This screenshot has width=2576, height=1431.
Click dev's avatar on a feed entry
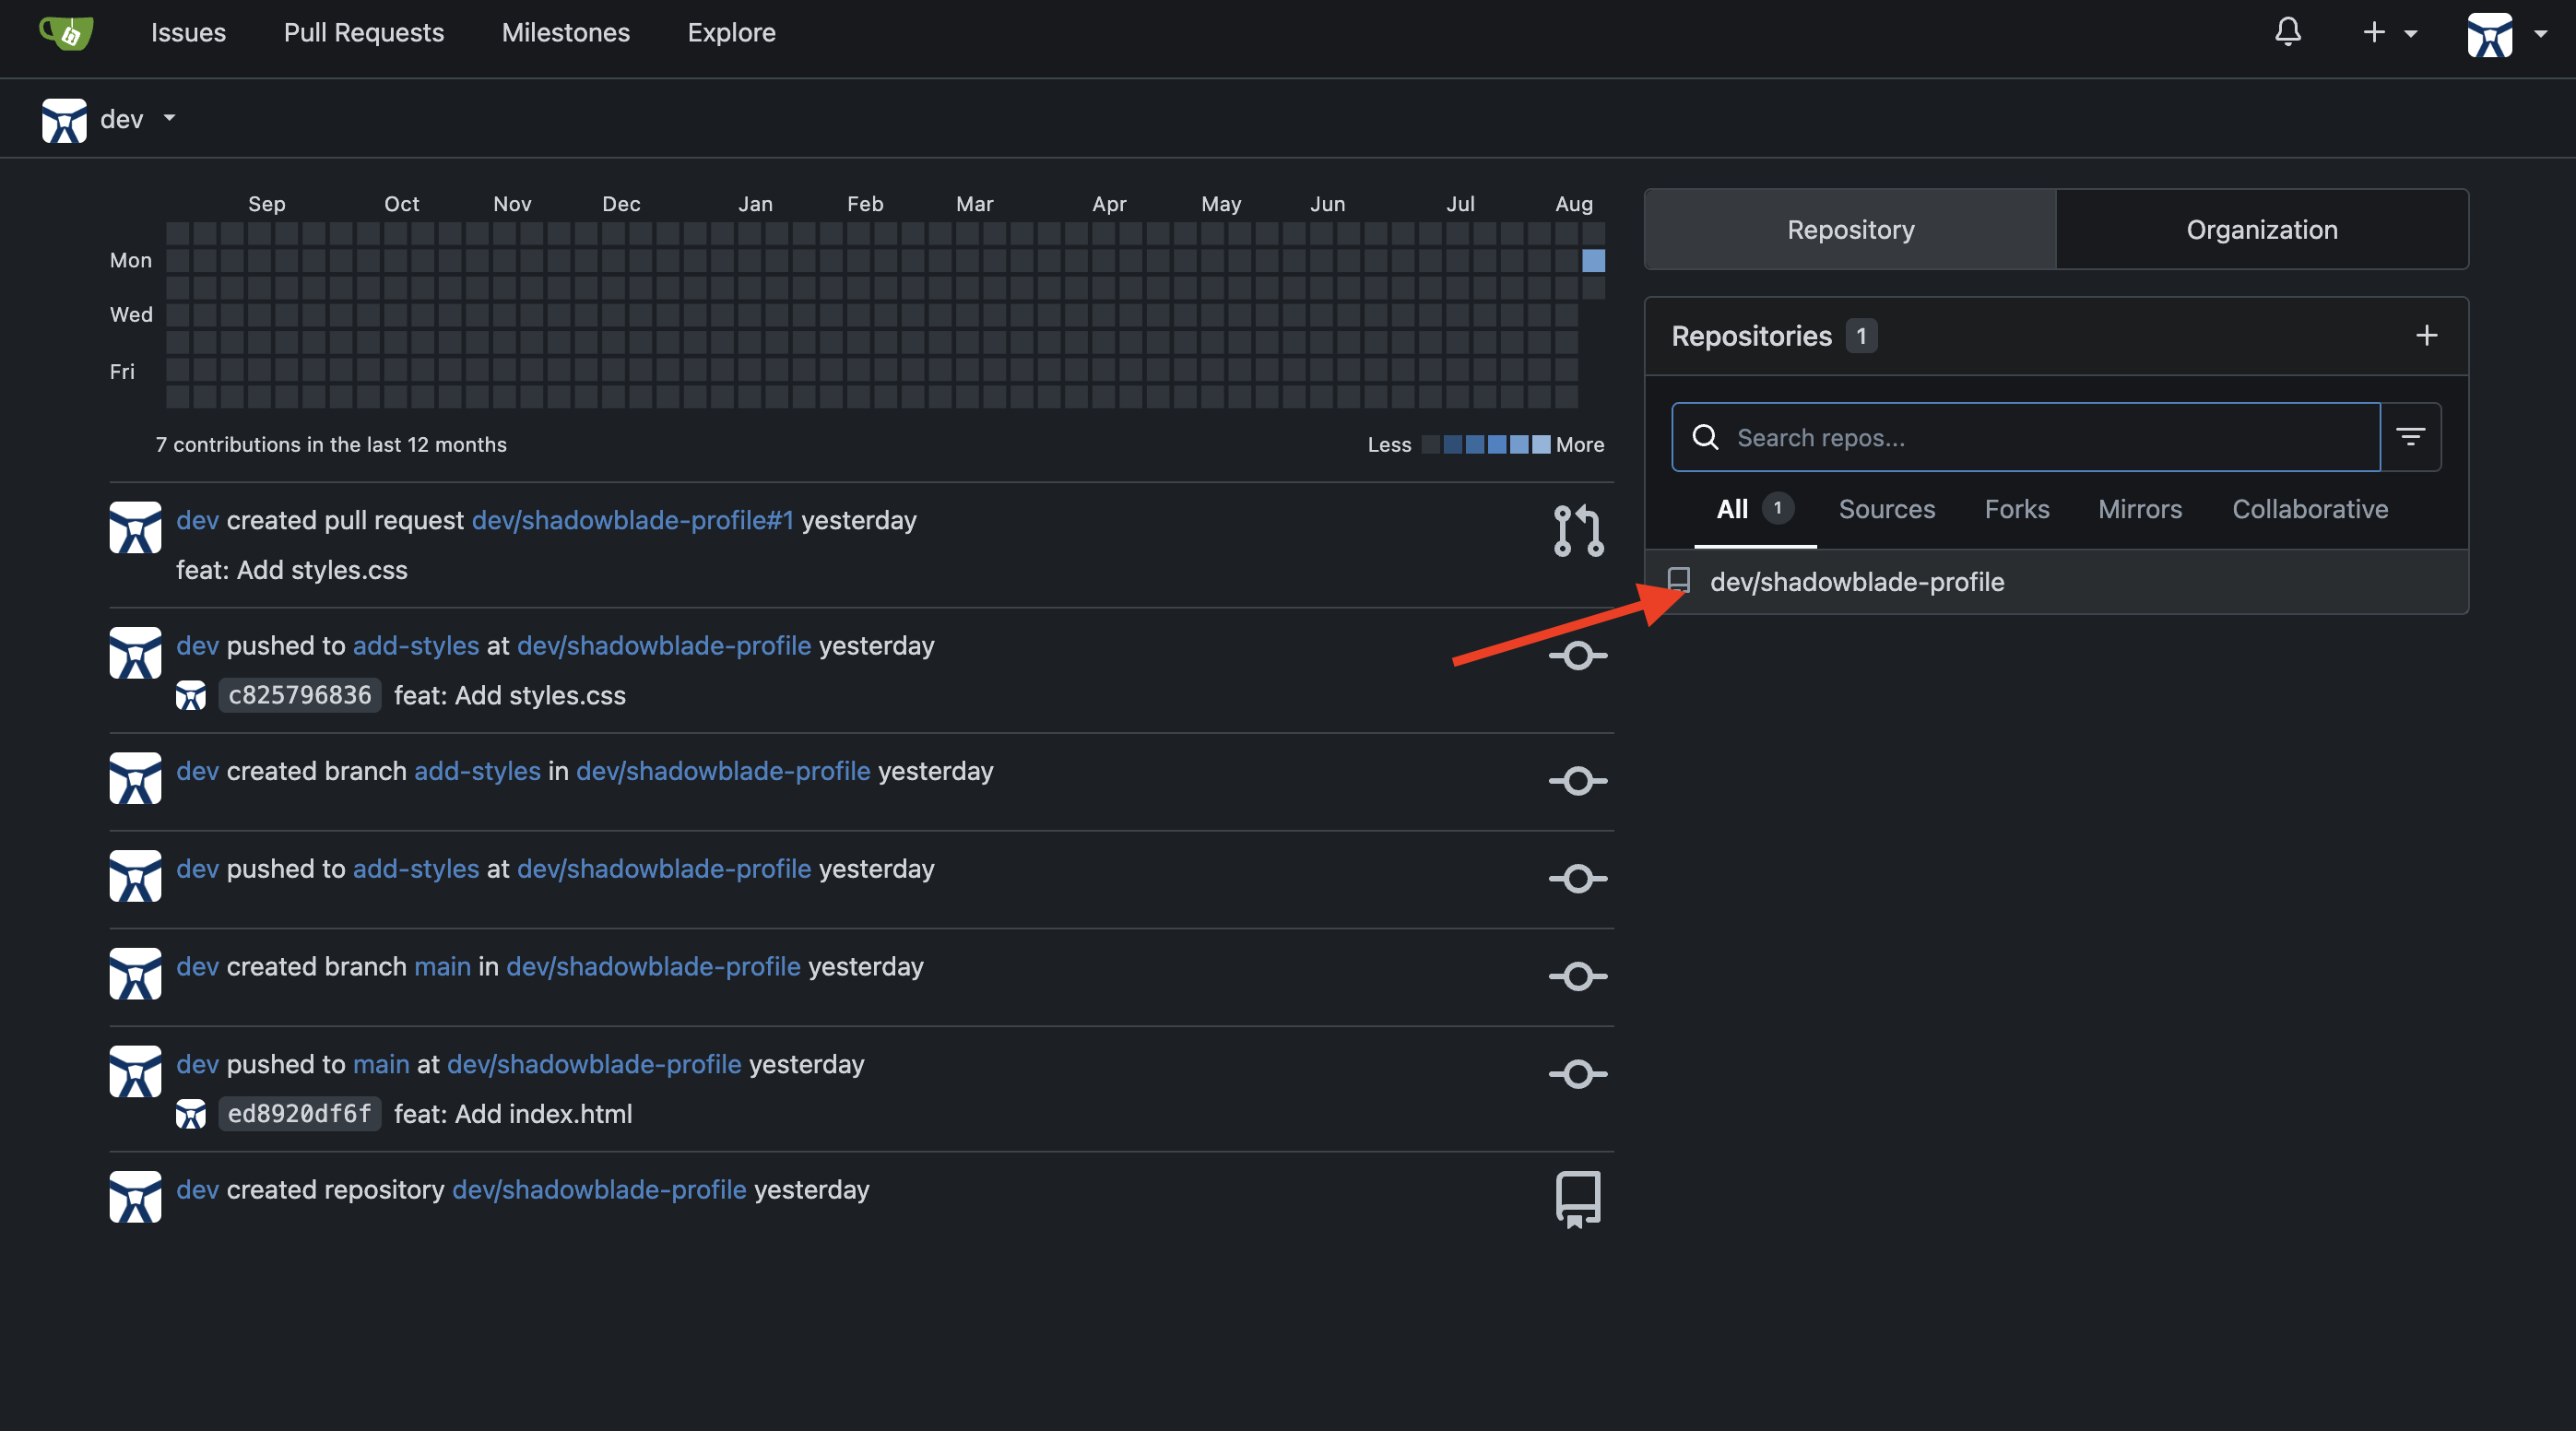pos(135,528)
